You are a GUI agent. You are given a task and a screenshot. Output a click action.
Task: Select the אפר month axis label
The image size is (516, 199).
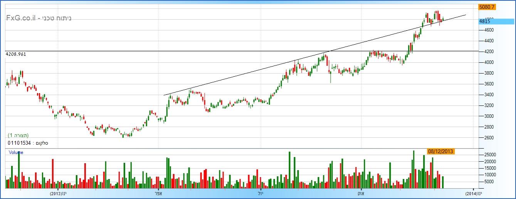[158, 193]
